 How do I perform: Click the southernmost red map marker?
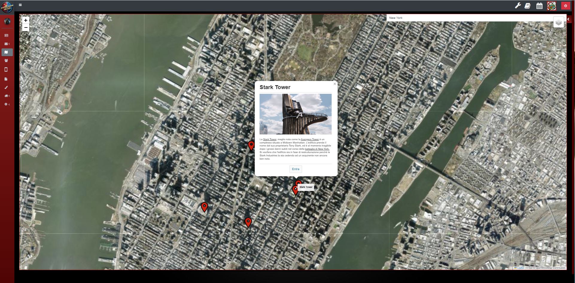[x=248, y=222]
